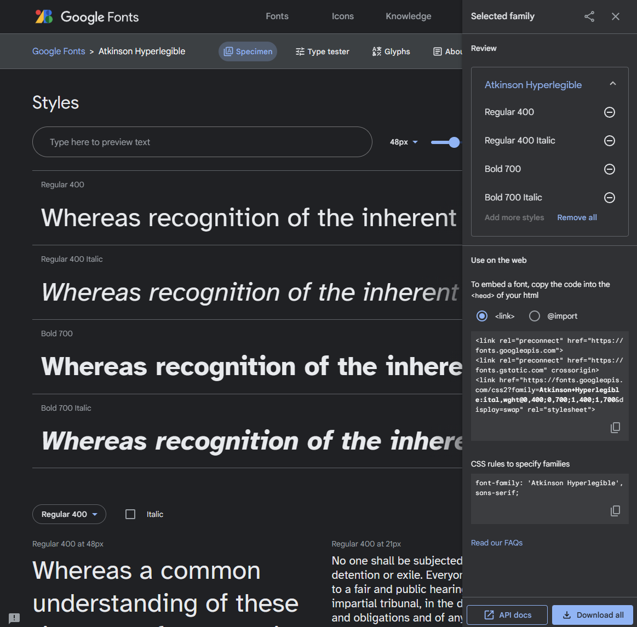Go to Google Fonts breadcrumb link
This screenshot has width=637, height=627.
(x=59, y=51)
